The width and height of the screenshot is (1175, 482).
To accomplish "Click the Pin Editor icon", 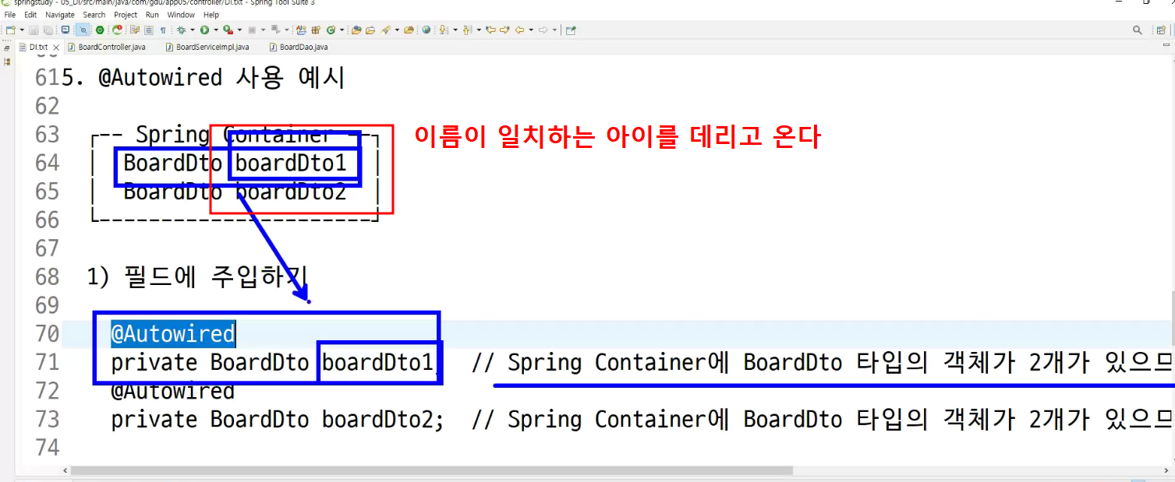I will pyautogui.click(x=571, y=30).
